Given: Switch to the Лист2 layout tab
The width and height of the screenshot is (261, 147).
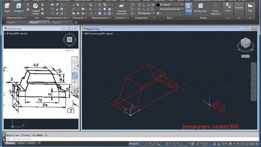Looking at the screenshot, I should pyautogui.click(x=31, y=143).
